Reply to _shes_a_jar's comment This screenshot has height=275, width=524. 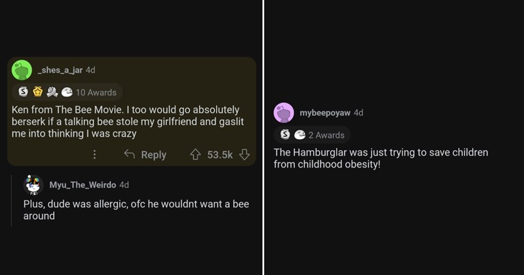(x=145, y=155)
